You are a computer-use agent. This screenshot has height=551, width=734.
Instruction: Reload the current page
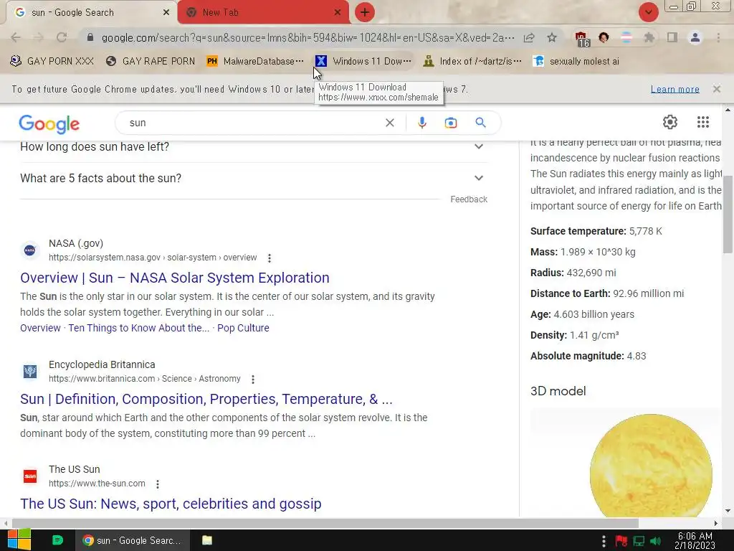point(62,37)
